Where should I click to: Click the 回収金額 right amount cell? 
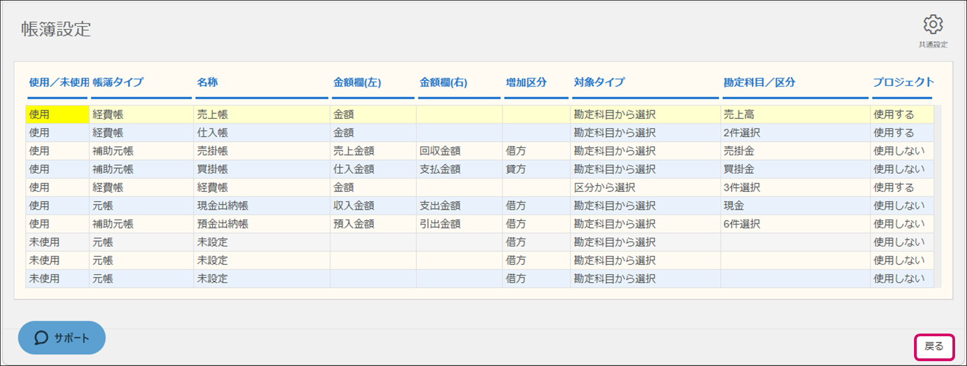[x=459, y=151]
